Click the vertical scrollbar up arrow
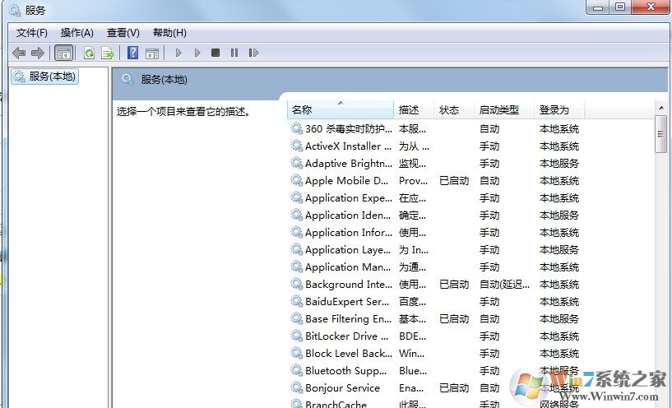The image size is (672, 408). pyautogui.click(x=660, y=108)
